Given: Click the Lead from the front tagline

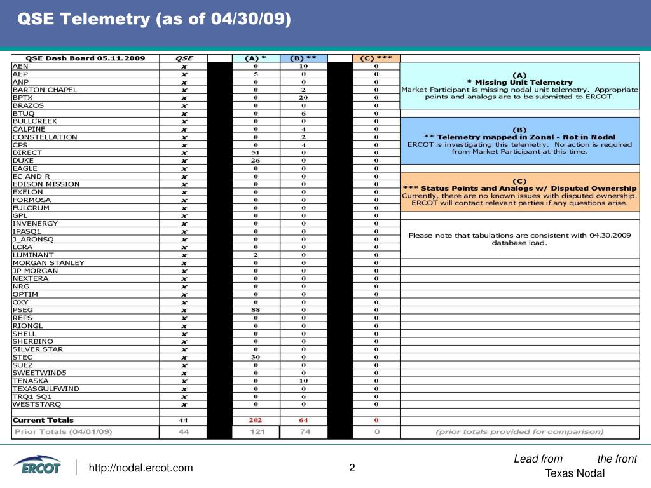Looking at the screenshot, I should click(x=575, y=459).
